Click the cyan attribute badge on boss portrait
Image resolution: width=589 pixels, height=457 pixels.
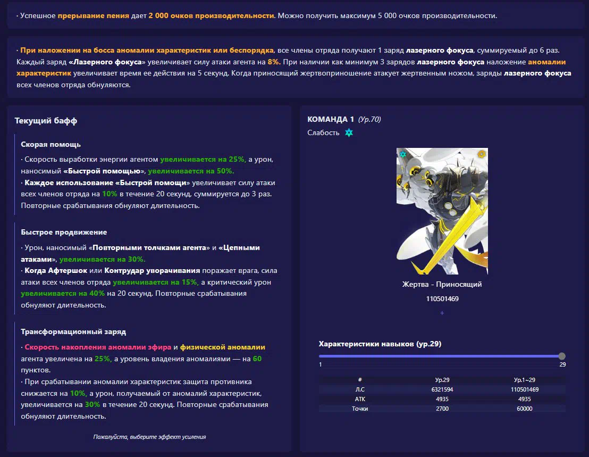click(403, 154)
